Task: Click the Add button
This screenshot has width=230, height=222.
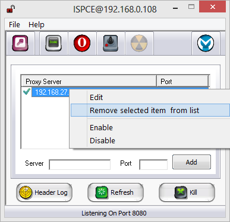Action: click(x=191, y=162)
